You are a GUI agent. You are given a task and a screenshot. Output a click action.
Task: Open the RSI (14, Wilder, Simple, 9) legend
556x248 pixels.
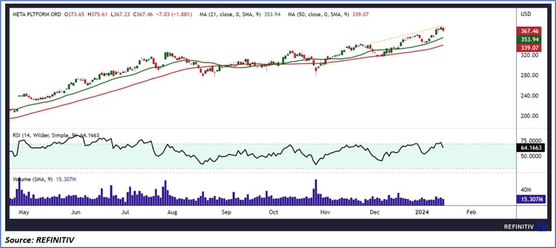[x=45, y=135]
